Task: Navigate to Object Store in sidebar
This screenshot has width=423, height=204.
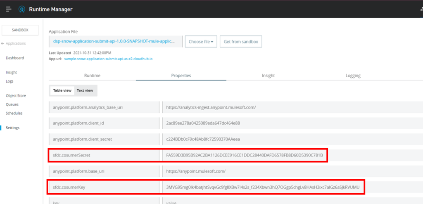Action: click(x=16, y=96)
